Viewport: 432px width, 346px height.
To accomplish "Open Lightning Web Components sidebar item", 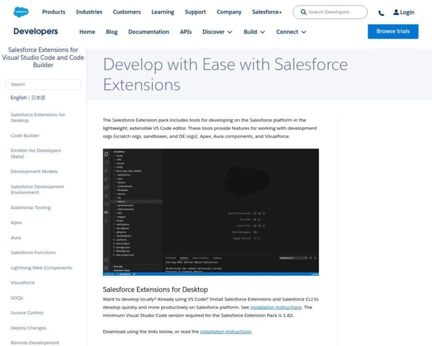I will click(x=41, y=268).
